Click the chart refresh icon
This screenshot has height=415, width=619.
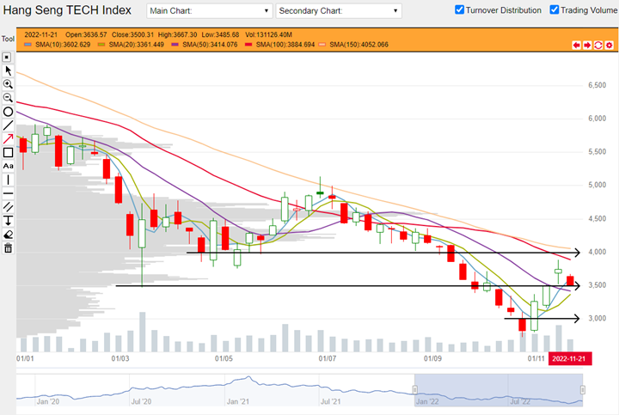pyautogui.click(x=598, y=45)
